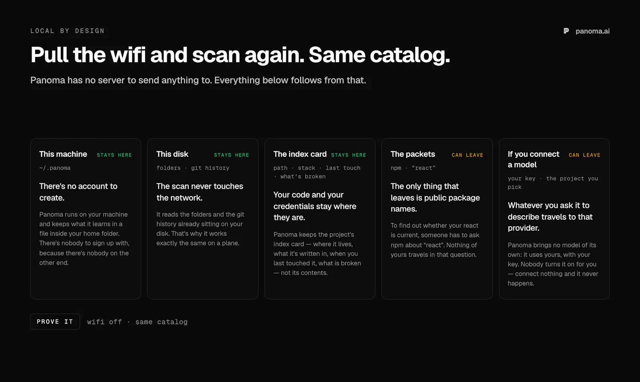640x382 pixels.
Task: Select the 'This machine' card title
Action: [63, 154]
